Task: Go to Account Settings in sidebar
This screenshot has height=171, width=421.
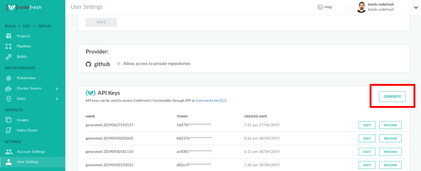Action: pos(31,152)
